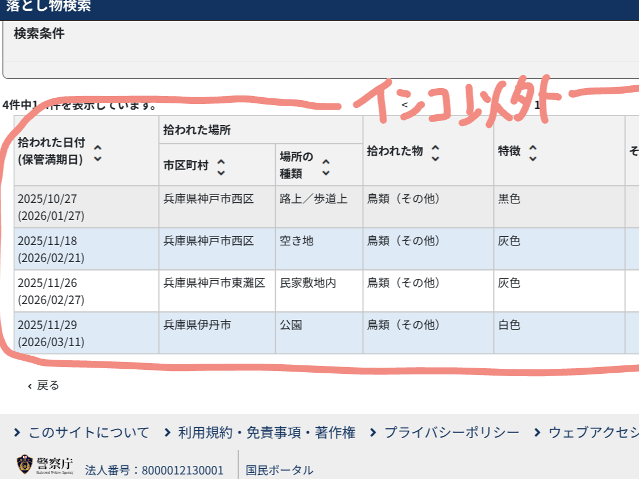
Task: Sort 拾われた日付 column descending with down arrow
Action: pyautogui.click(x=97, y=159)
